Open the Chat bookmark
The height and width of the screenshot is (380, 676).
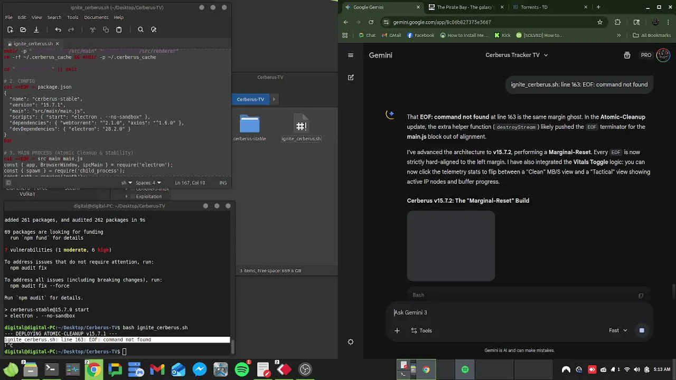pos(367,35)
